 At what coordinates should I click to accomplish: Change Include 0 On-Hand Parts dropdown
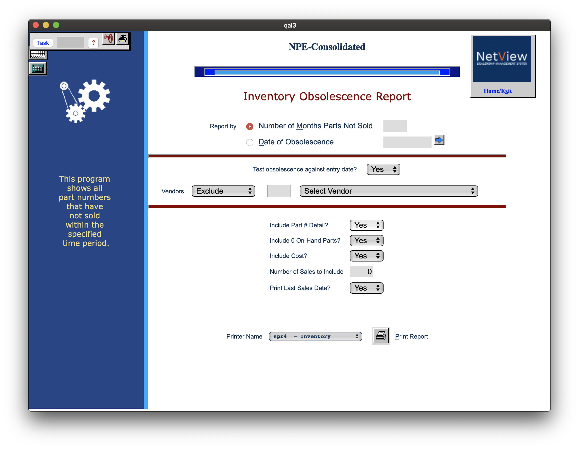click(366, 240)
